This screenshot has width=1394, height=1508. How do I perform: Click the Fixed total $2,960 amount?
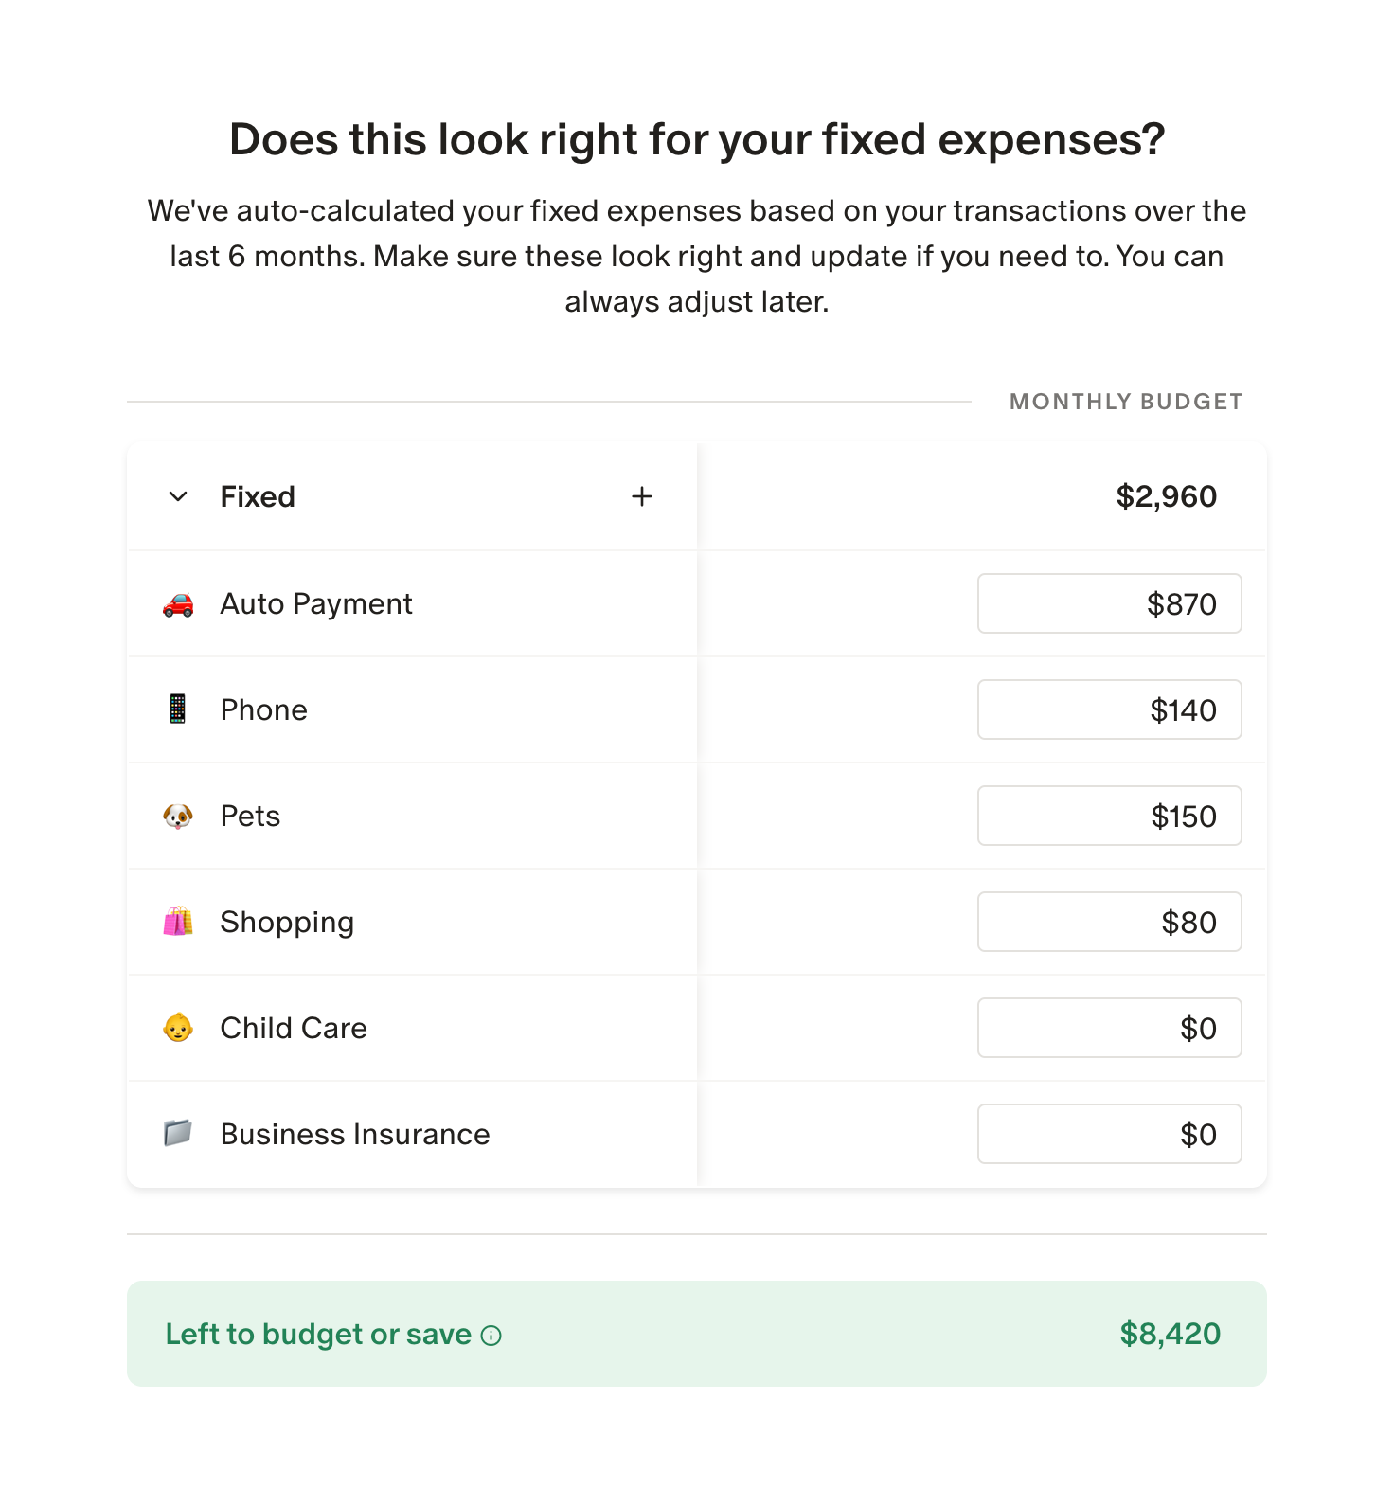pos(1166,496)
